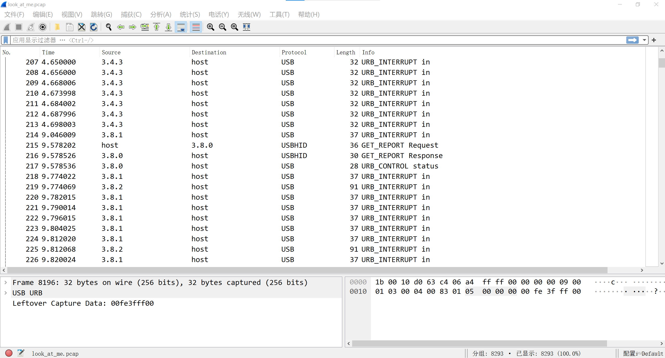
Task: Toggle auto-scroll in live capture
Action: coord(180,27)
